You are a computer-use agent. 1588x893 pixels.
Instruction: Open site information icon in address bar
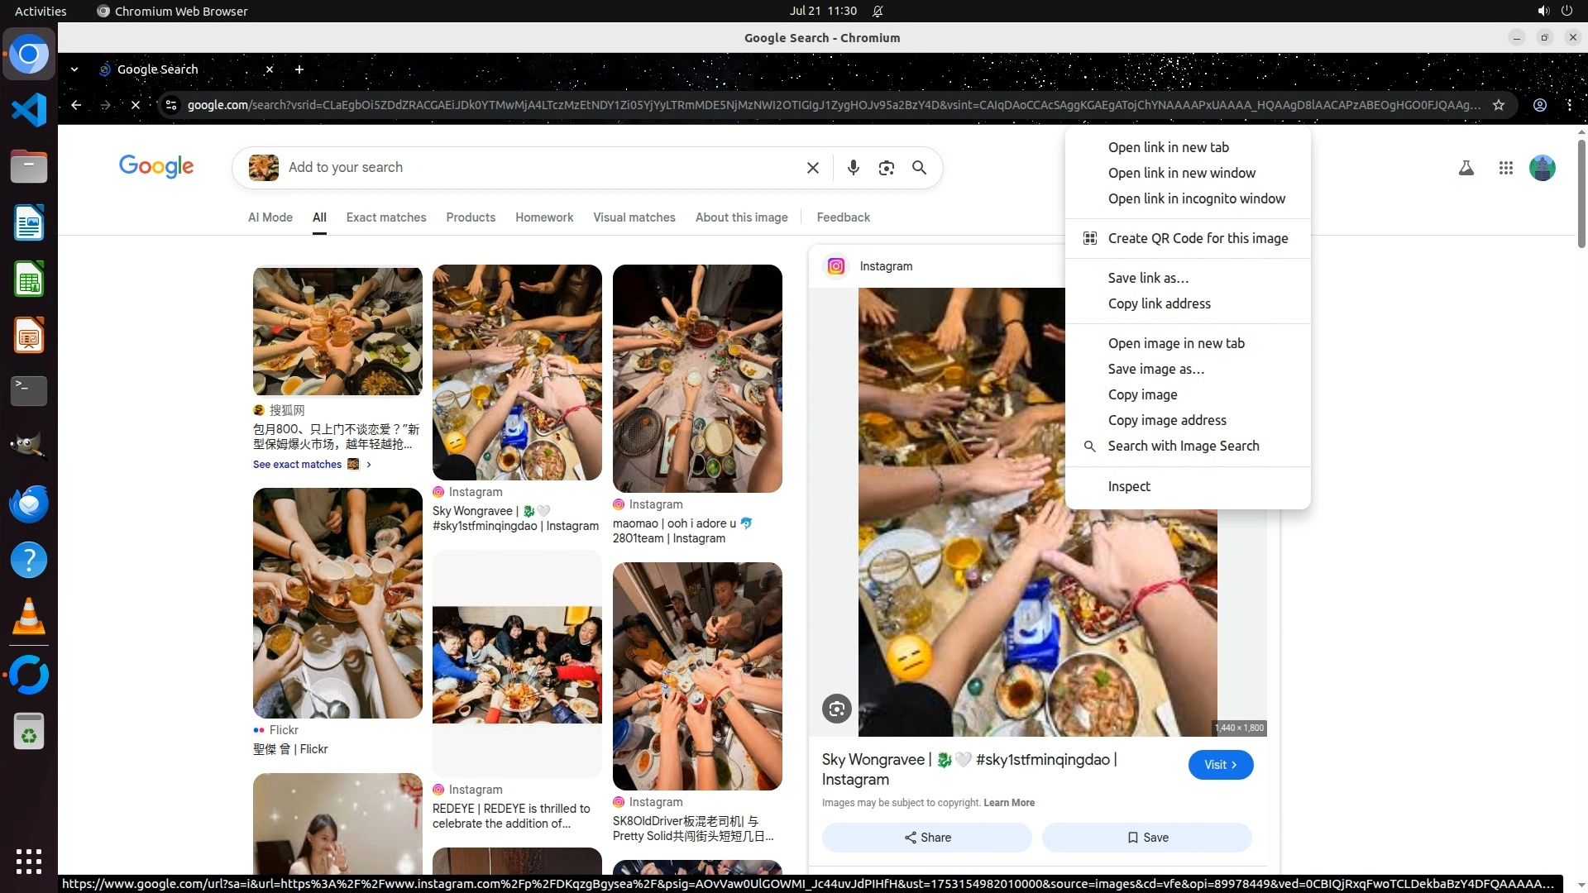tap(171, 105)
